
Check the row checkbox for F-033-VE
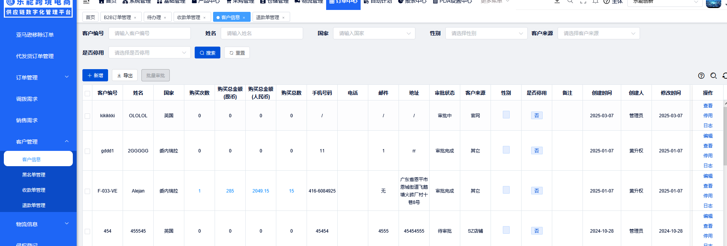pyautogui.click(x=87, y=191)
